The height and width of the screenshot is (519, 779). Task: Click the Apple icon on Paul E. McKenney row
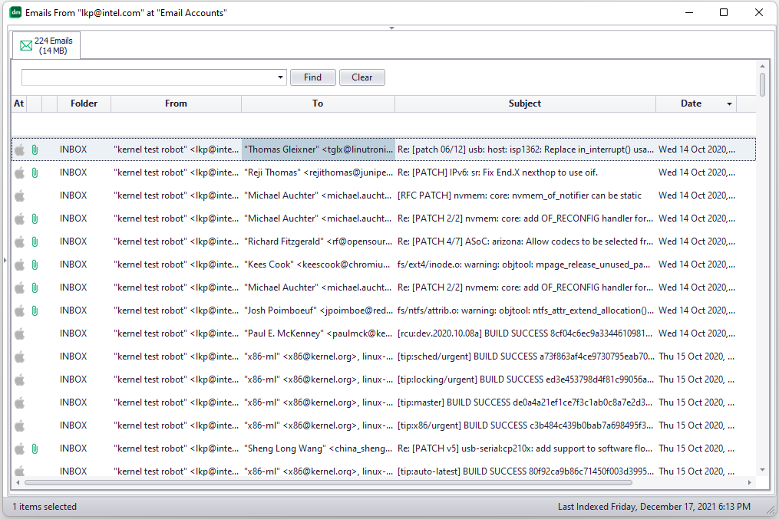coord(20,333)
